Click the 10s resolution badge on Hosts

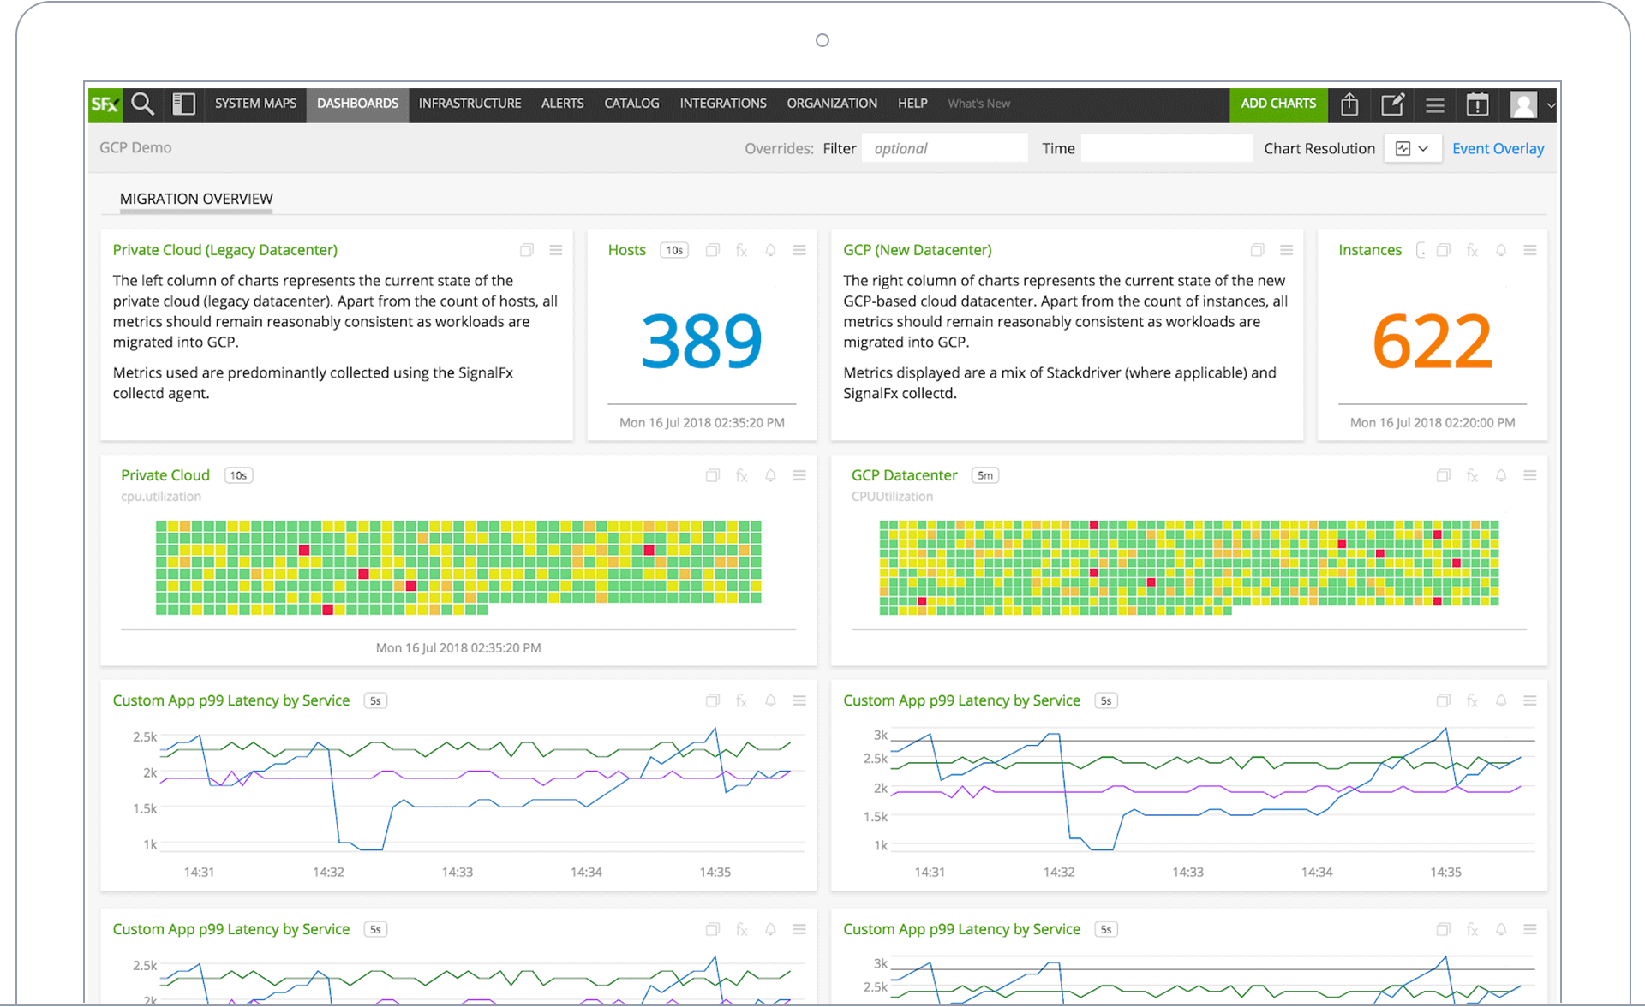coord(674,250)
